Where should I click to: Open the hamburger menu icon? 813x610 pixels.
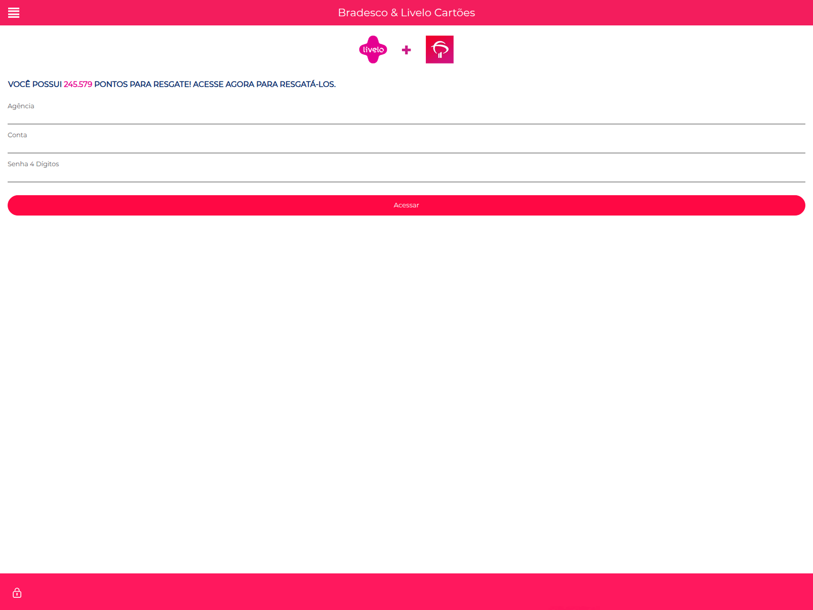(x=14, y=13)
